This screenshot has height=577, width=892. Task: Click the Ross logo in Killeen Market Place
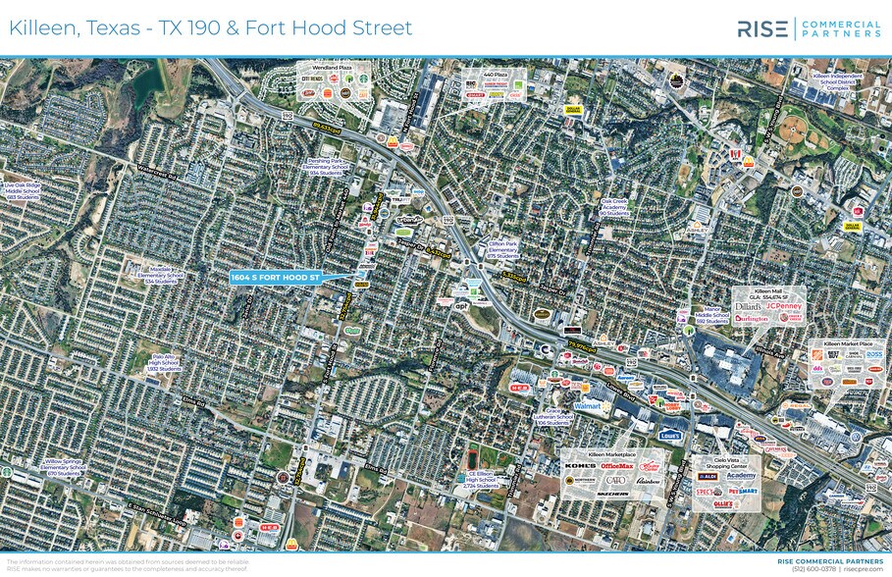pyautogui.click(x=874, y=354)
